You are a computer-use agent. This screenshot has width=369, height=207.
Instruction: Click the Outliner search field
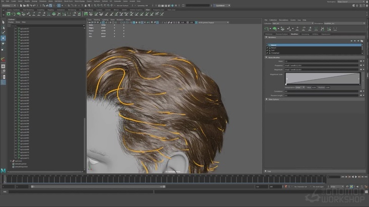[x=48, y=25]
